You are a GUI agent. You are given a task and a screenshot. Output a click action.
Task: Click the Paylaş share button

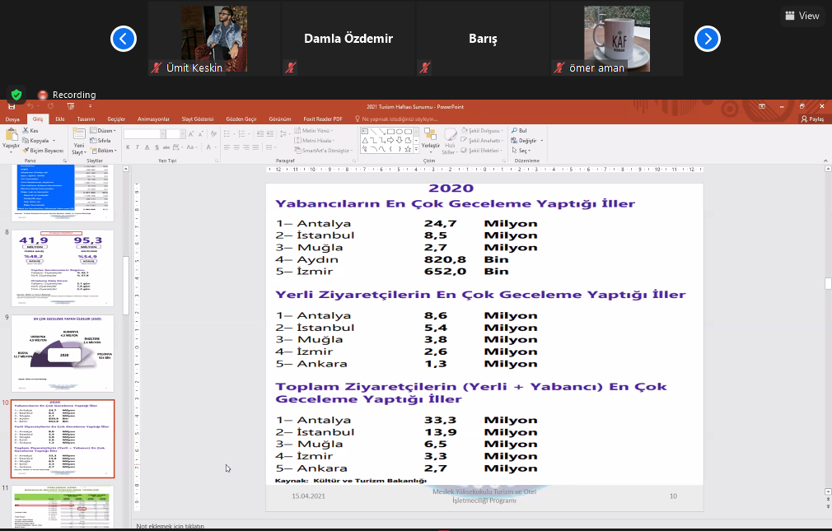[x=811, y=119]
